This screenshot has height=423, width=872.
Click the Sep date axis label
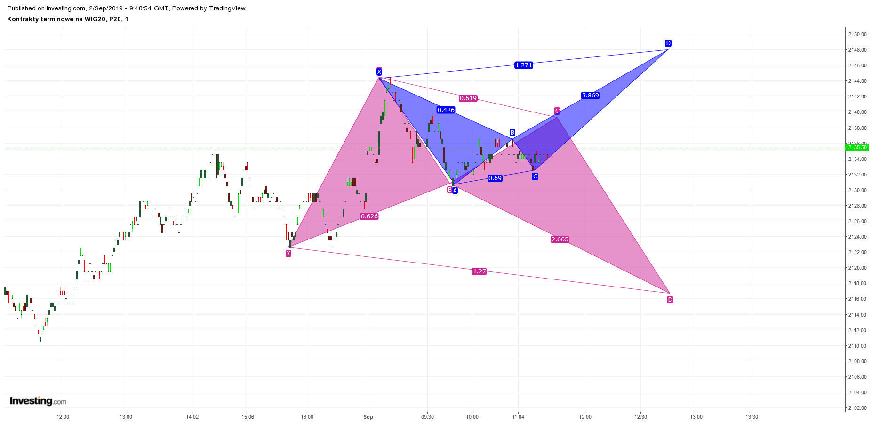pos(368,417)
